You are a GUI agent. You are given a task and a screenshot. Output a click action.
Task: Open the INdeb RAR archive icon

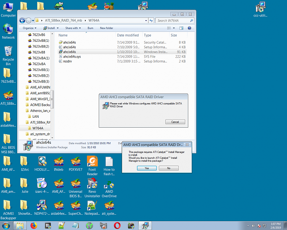coord(59,164)
